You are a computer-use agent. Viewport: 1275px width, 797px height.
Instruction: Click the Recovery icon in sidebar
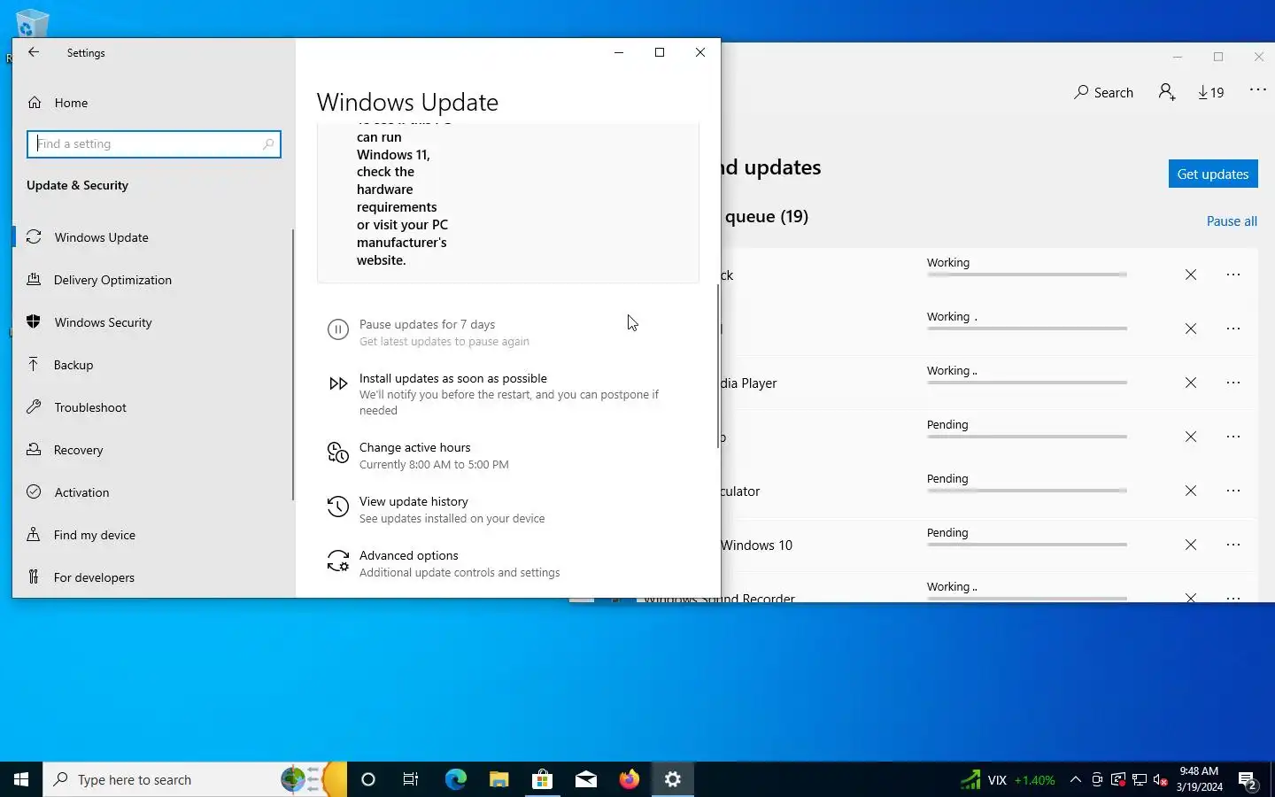pos(34,450)
